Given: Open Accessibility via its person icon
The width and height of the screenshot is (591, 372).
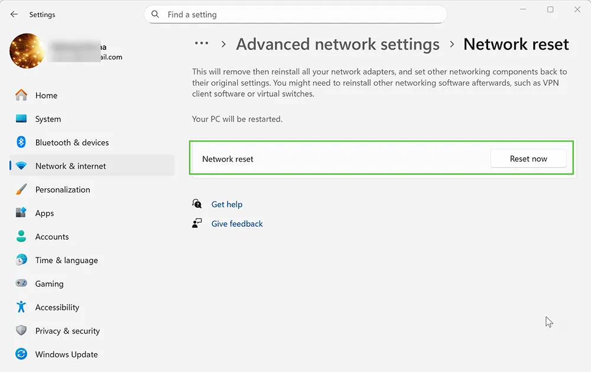Looking at the screenshot, I should (x=21, y=308).
